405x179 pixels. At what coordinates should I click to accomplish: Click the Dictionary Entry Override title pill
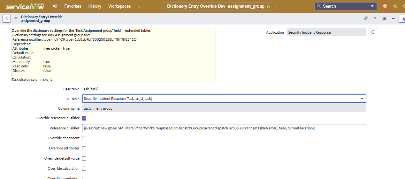pos(218,6)
